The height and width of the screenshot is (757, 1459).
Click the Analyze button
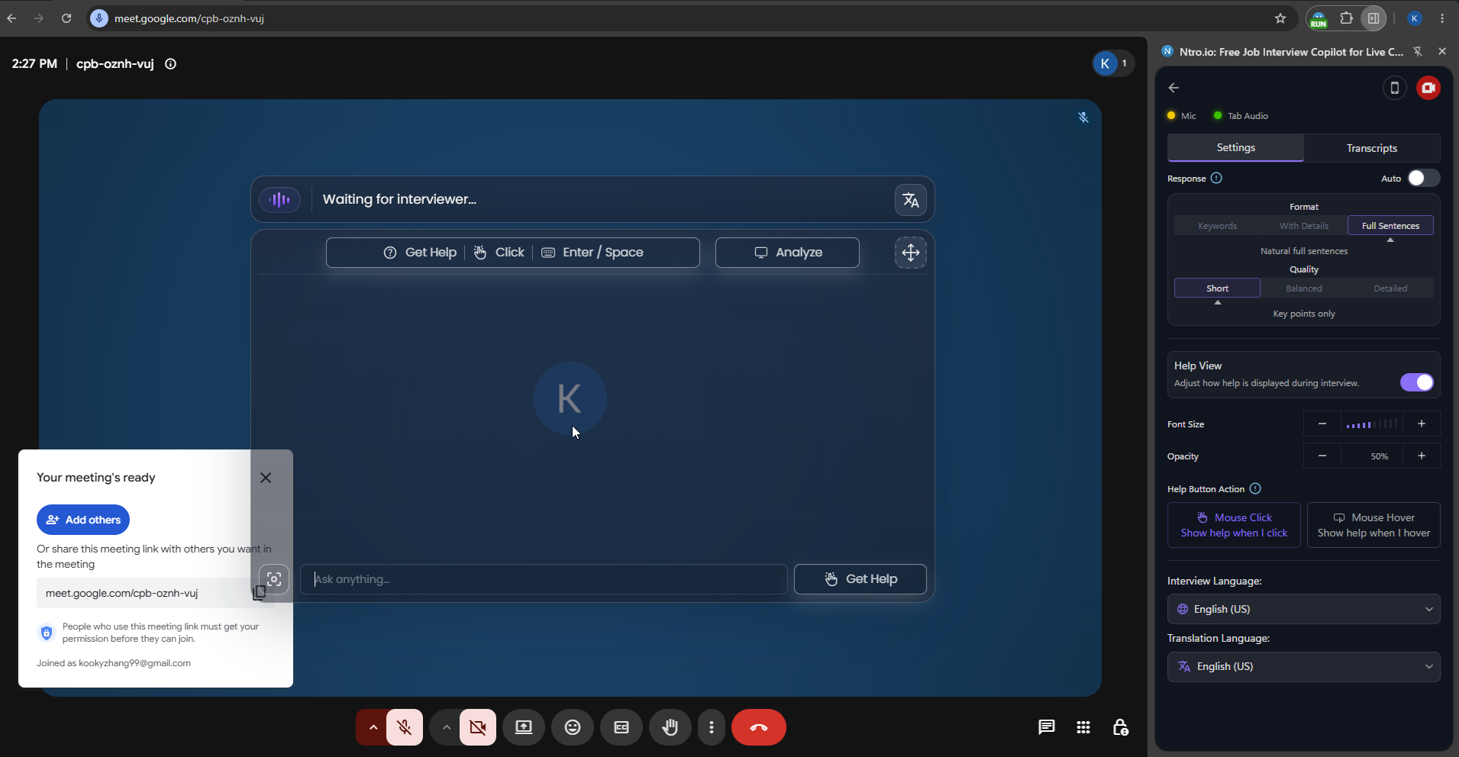coord(787,253)
